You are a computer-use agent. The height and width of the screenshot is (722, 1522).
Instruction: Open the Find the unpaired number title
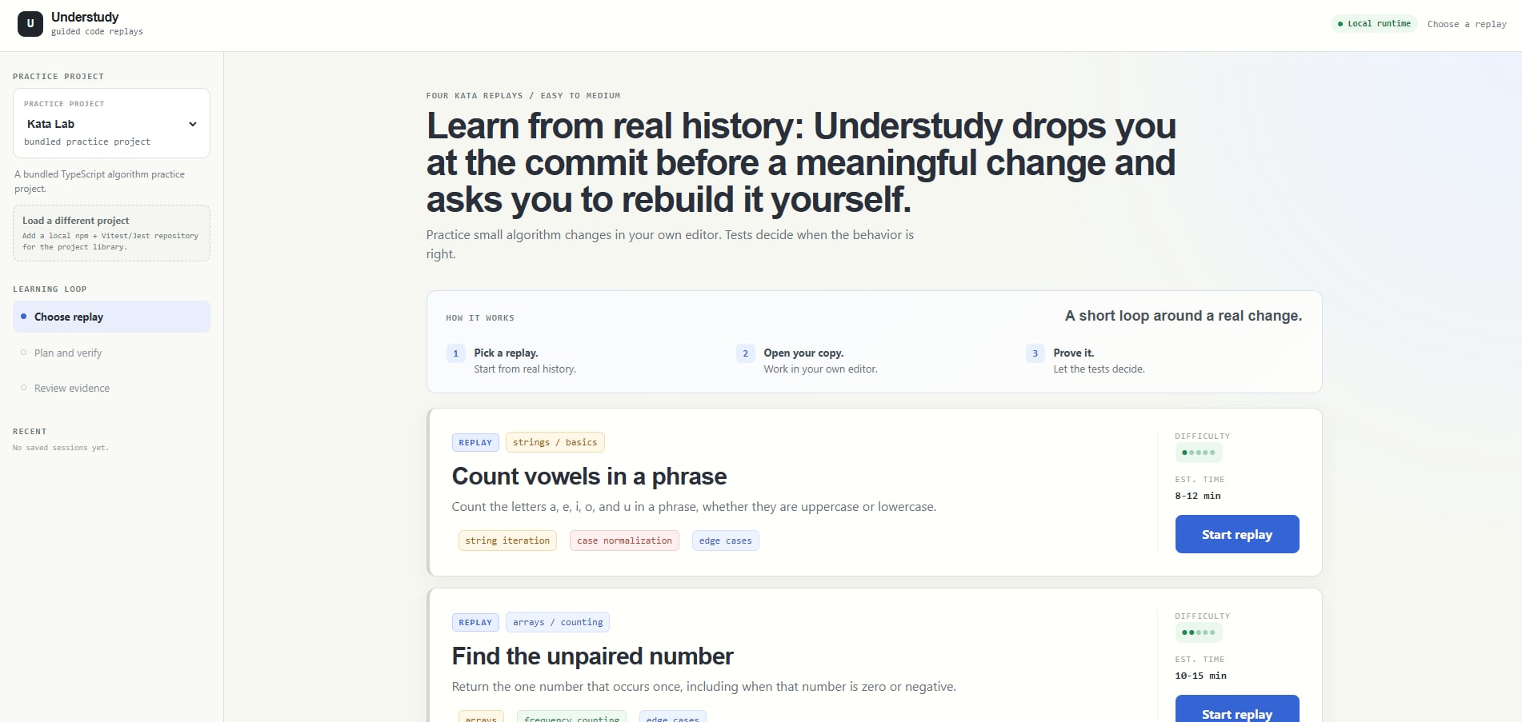point(592,656)
